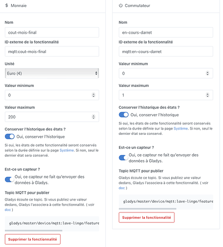This screenshot has width=223, height=247.
Task: Click the dollar icon beside Monnaie
Action: pyautogui.click(x=6, y=5)
